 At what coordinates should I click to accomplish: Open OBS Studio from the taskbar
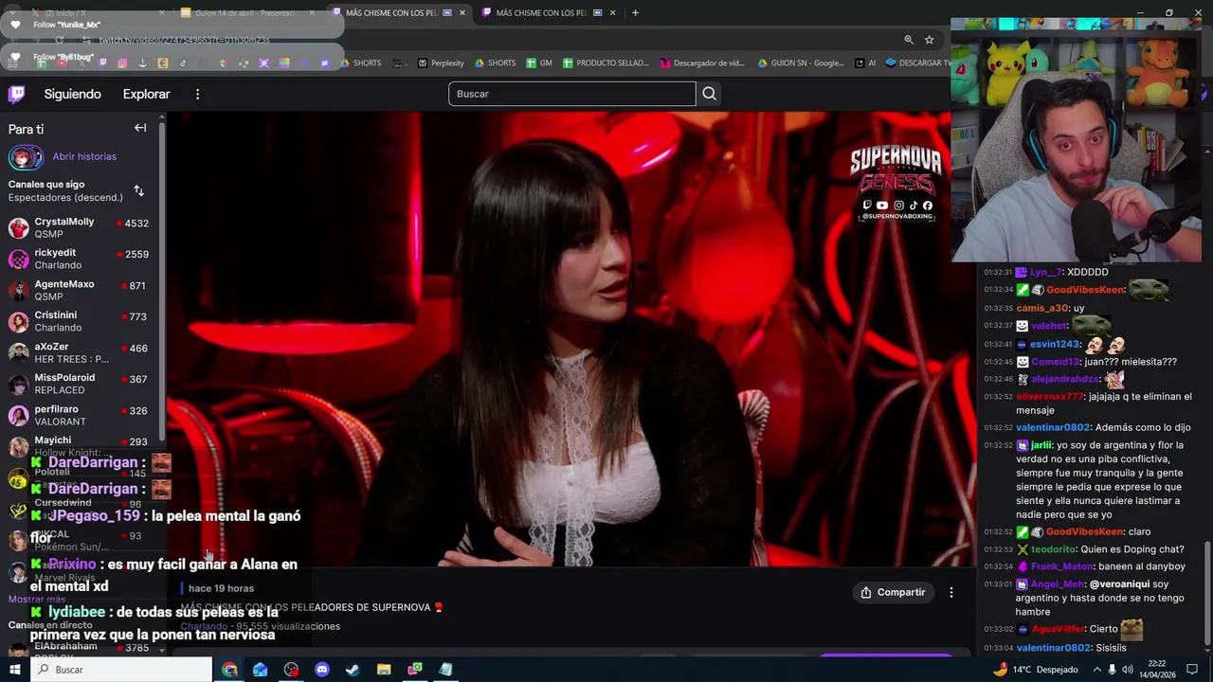pyautogui.click(x=291, y=670)
